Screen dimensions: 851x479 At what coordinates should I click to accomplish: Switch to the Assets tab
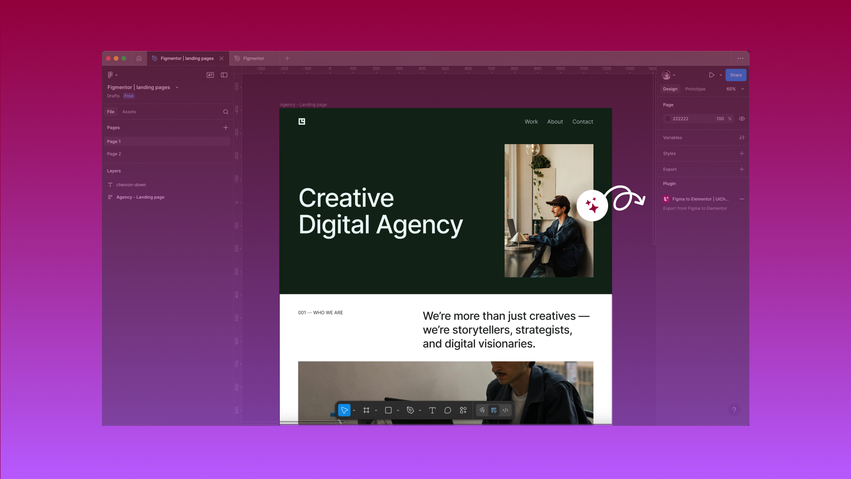(129, 112)
